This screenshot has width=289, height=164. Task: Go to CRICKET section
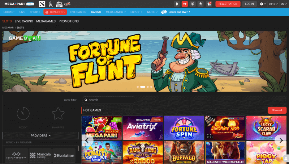pyautogui.click(x=9, y=12)
